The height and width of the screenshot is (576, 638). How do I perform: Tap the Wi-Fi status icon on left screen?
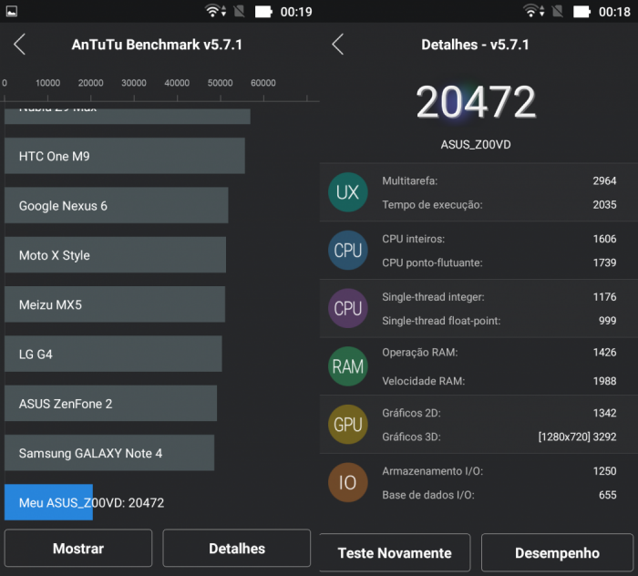pyautogui.click(x=215, y=11)
